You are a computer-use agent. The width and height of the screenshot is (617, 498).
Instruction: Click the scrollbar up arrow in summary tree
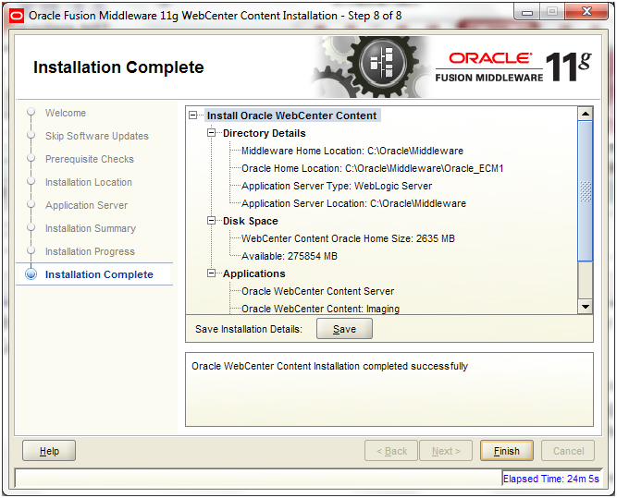586,114
